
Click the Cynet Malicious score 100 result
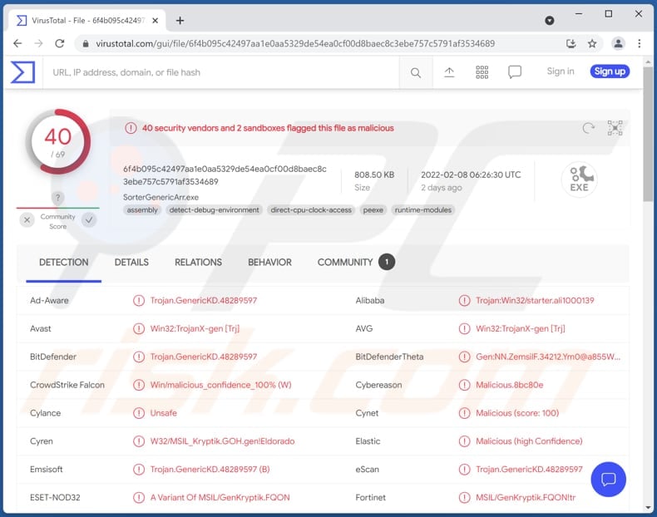point(517,413)
